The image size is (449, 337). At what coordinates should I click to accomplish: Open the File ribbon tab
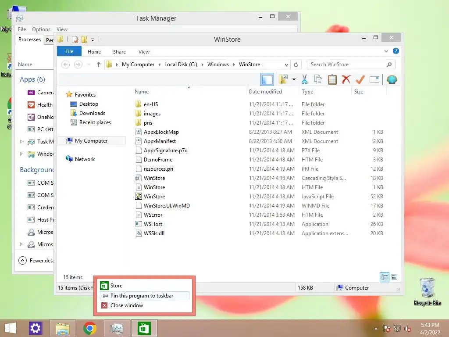(x=69, y=51)
